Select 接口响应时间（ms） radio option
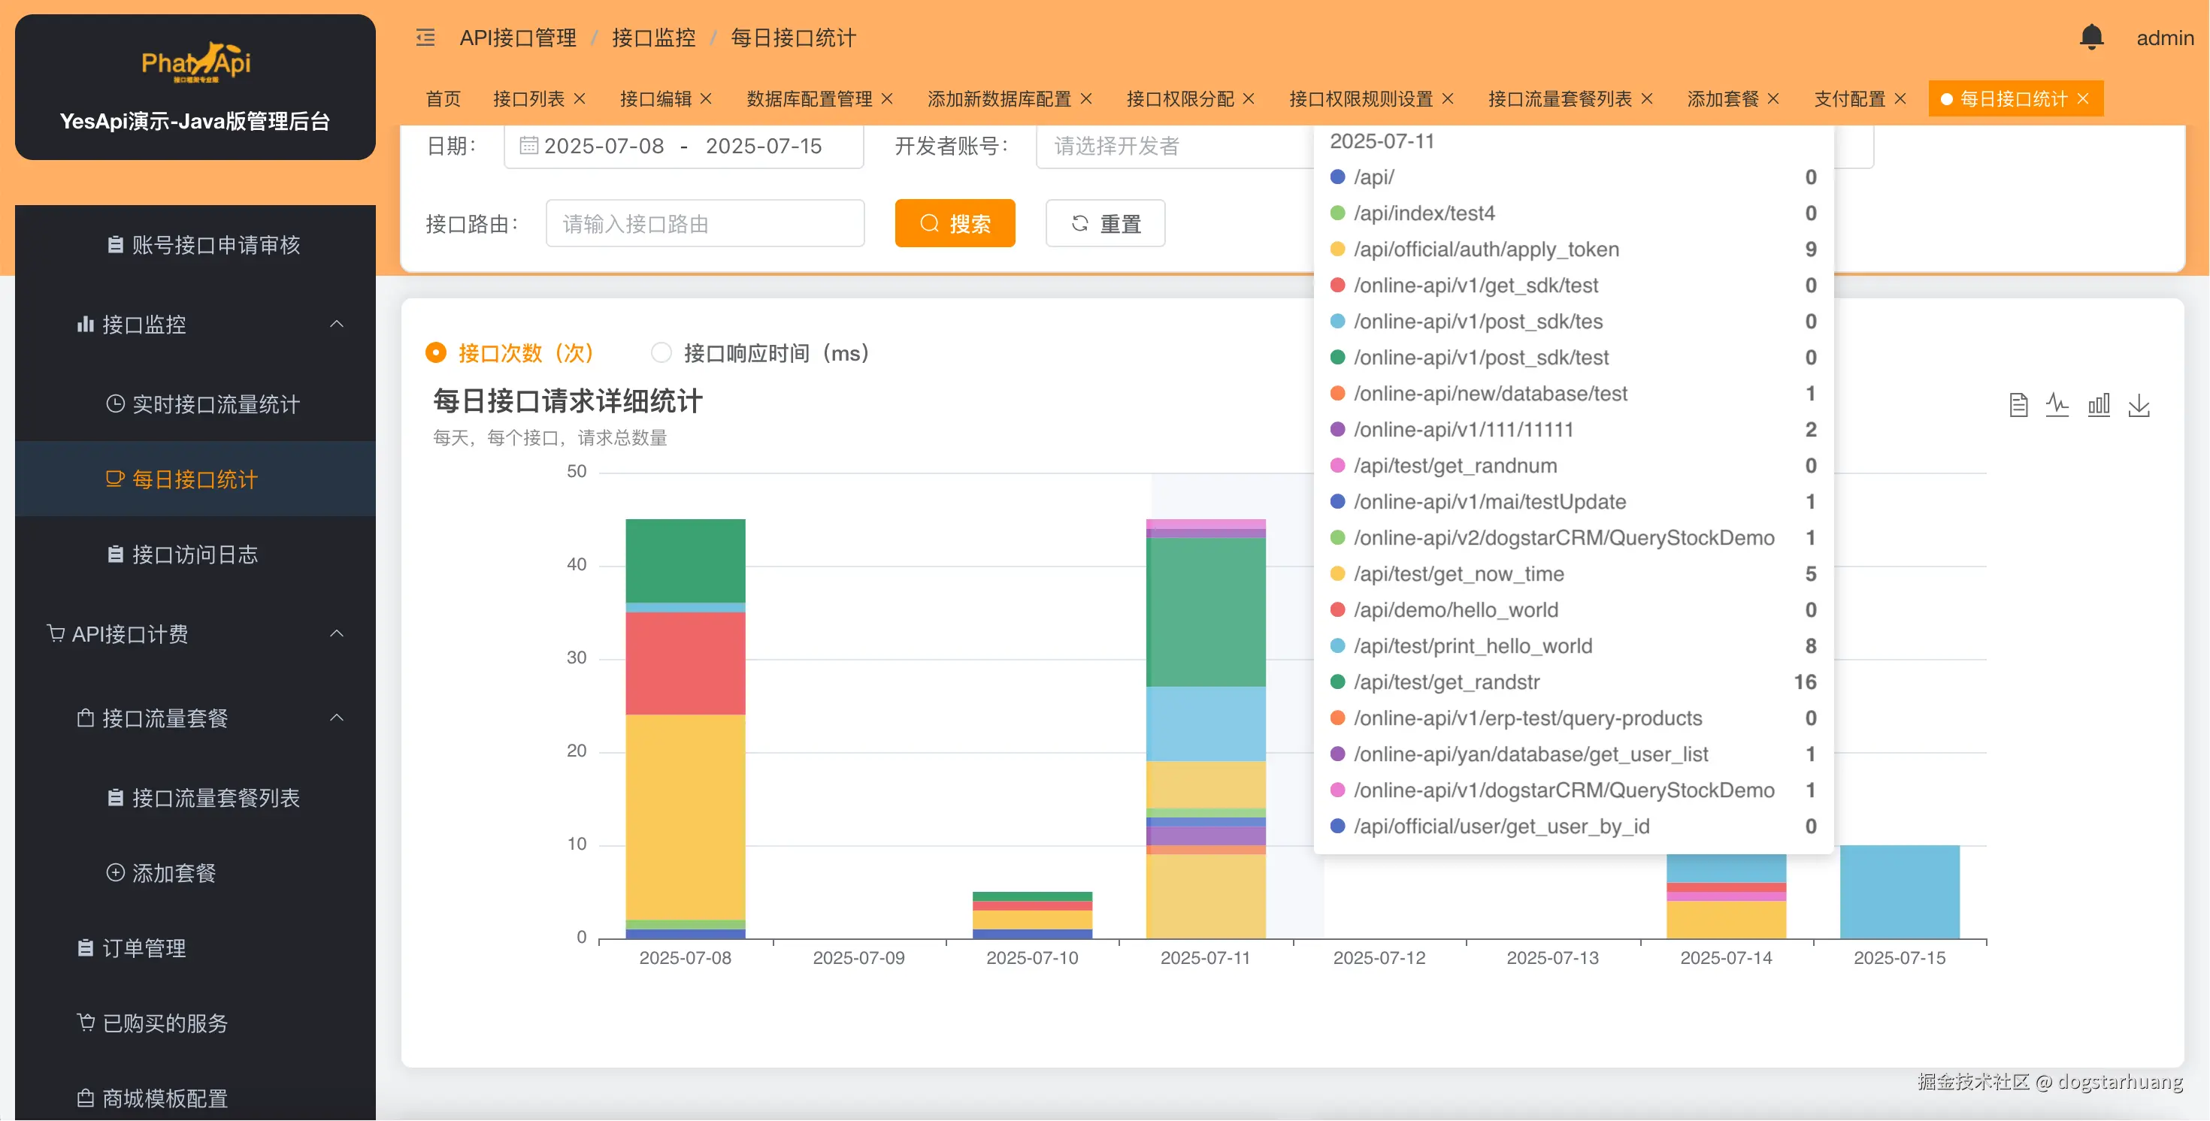This screenshot has width=2210, height=1121. click(661, 352)
